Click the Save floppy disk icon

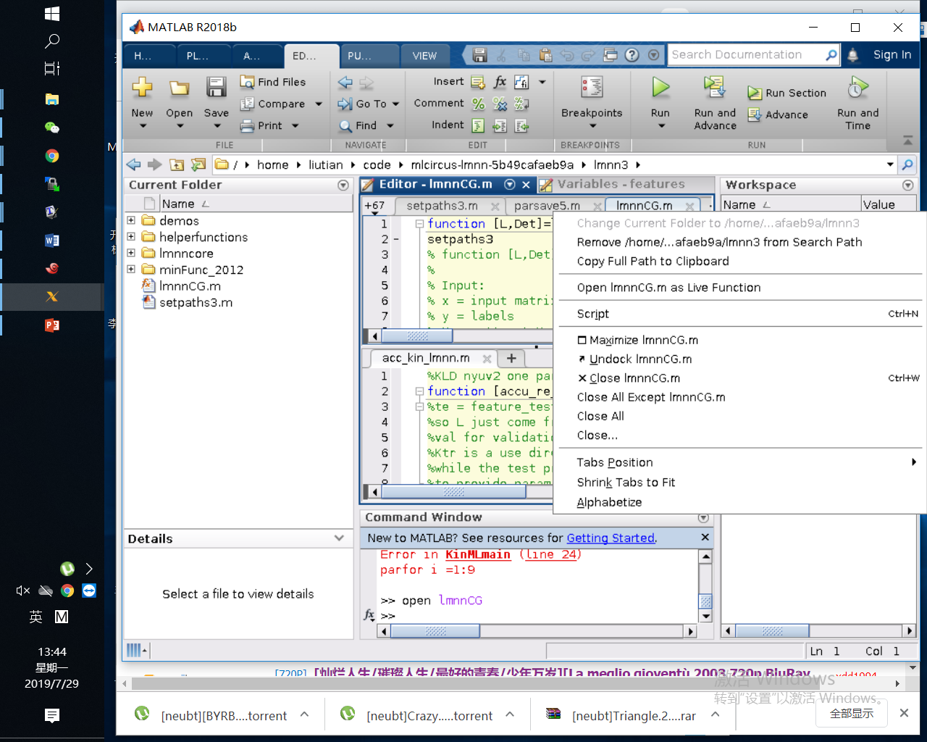216,88
